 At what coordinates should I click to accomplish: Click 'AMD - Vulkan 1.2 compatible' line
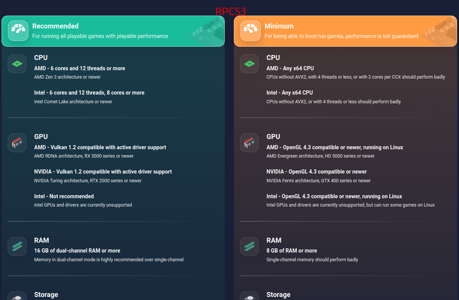click(x=100, y=147)
